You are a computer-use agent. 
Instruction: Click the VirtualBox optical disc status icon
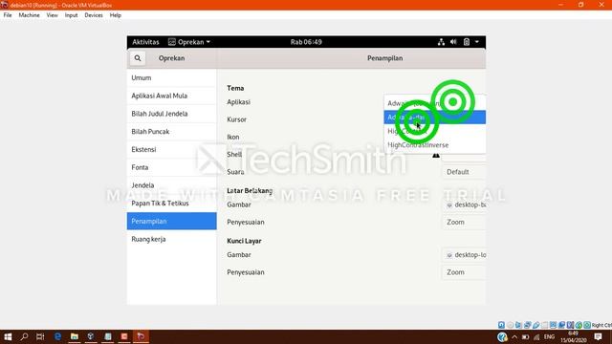click(510, 325)
